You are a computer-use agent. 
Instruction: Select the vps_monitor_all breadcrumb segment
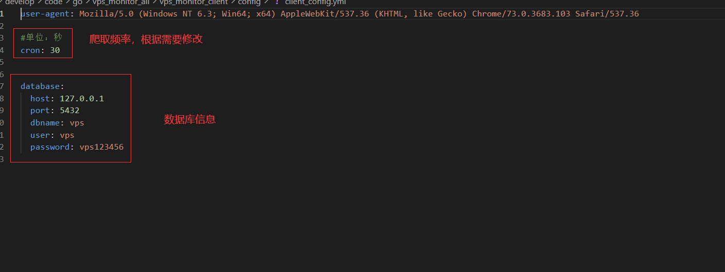tap(121, 2)
